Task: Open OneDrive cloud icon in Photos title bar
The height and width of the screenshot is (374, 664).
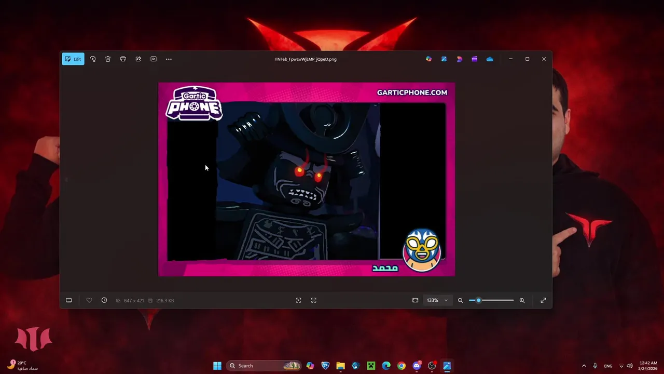Action: pyautogui.click(x=490, y=59)
